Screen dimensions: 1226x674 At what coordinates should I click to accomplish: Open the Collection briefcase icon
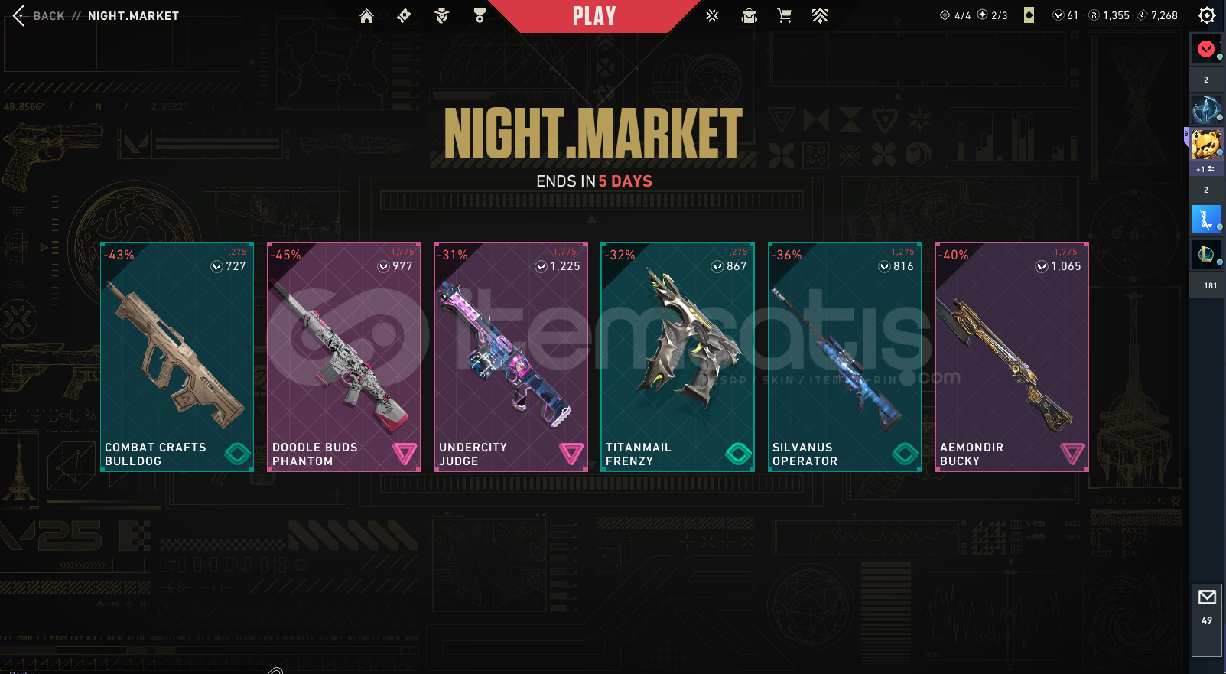coord(750,16)
